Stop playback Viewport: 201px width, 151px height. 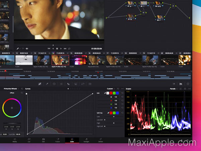(57, 49)
